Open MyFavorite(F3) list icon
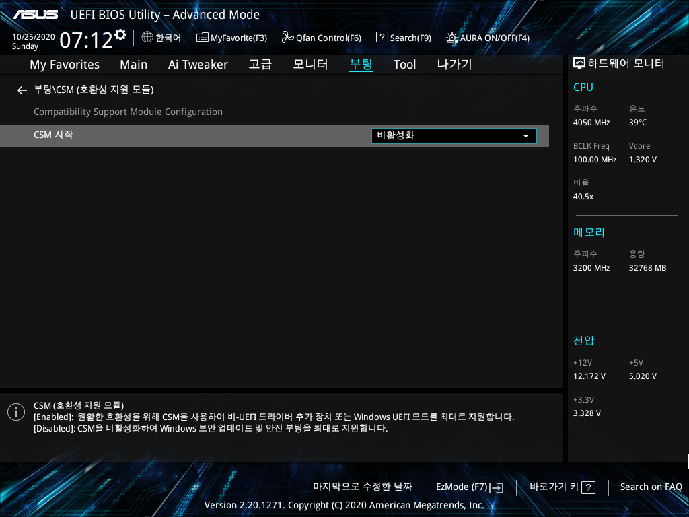689x517 pixels. [202, 38]
